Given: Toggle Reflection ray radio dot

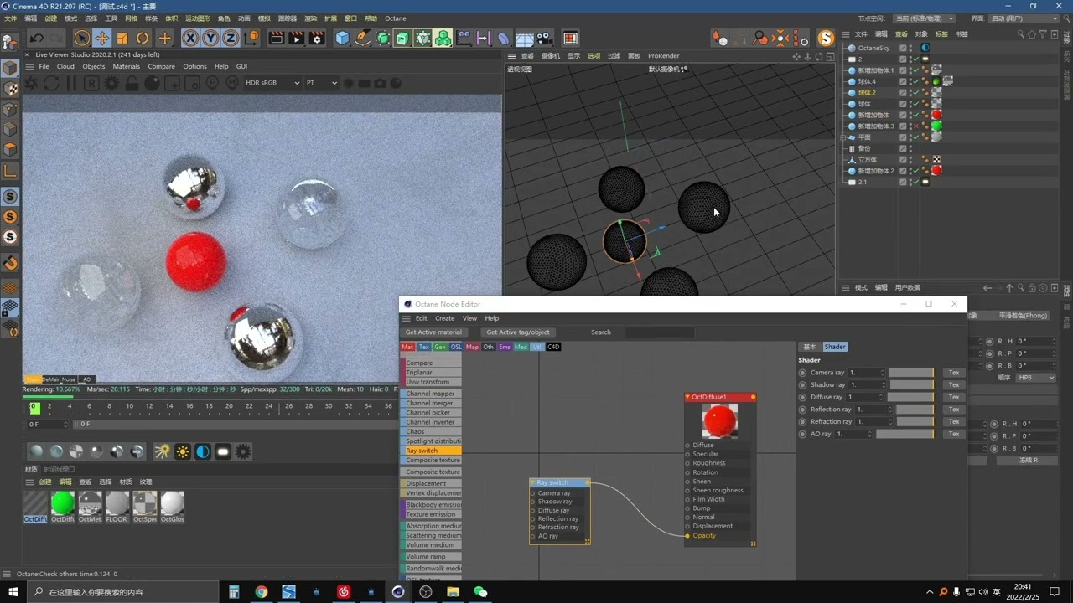Looking at the screenshot, I should tap(803, 410).
